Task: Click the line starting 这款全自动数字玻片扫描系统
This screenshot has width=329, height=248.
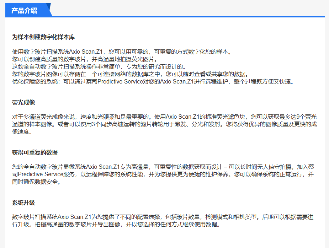Action: click(99, 66)
